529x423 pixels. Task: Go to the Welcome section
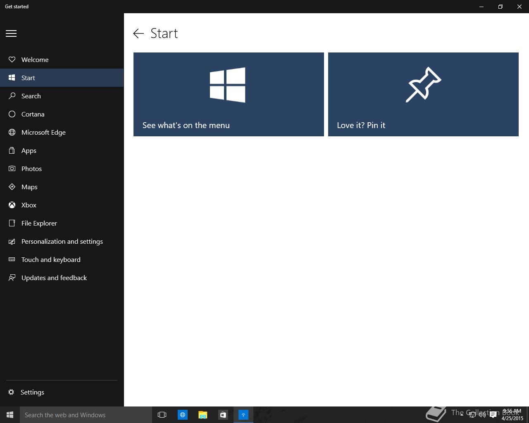click(62, 59)
